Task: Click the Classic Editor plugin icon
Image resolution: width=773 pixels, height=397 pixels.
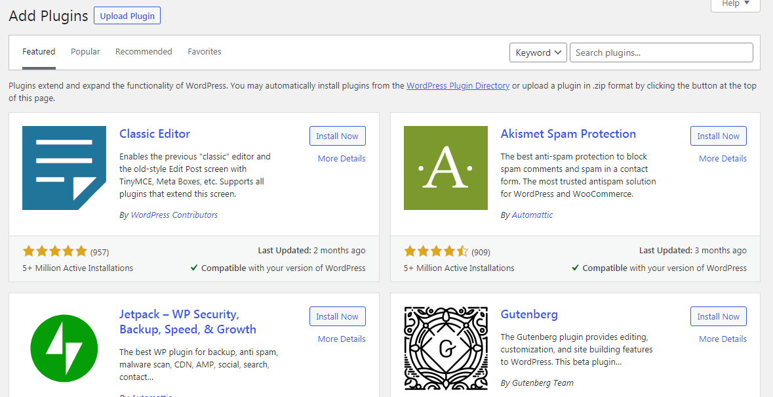Action: (x=64, y=168)
